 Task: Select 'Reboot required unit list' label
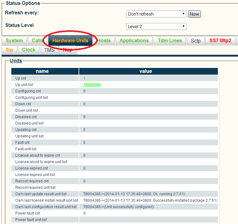(35, 188)
